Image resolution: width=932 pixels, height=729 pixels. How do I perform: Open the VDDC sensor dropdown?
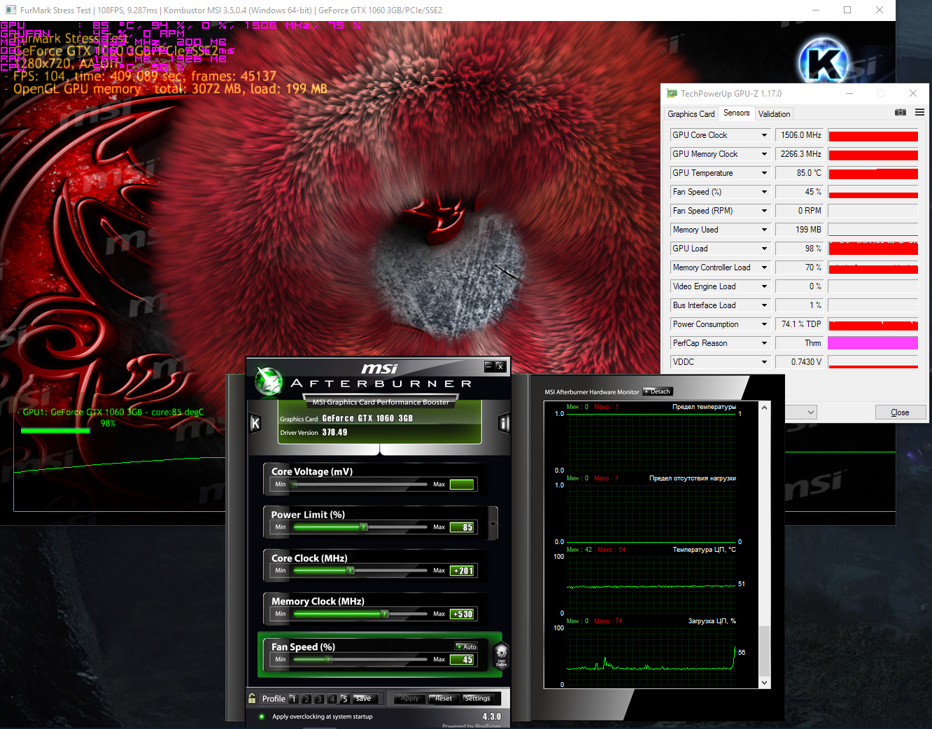click(764, 362)
